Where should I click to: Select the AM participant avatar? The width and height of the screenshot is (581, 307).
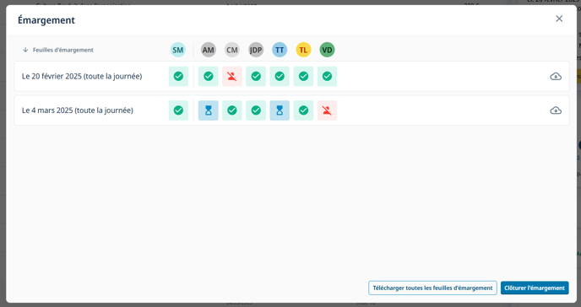pyautogui.click(x=209, y=50)
